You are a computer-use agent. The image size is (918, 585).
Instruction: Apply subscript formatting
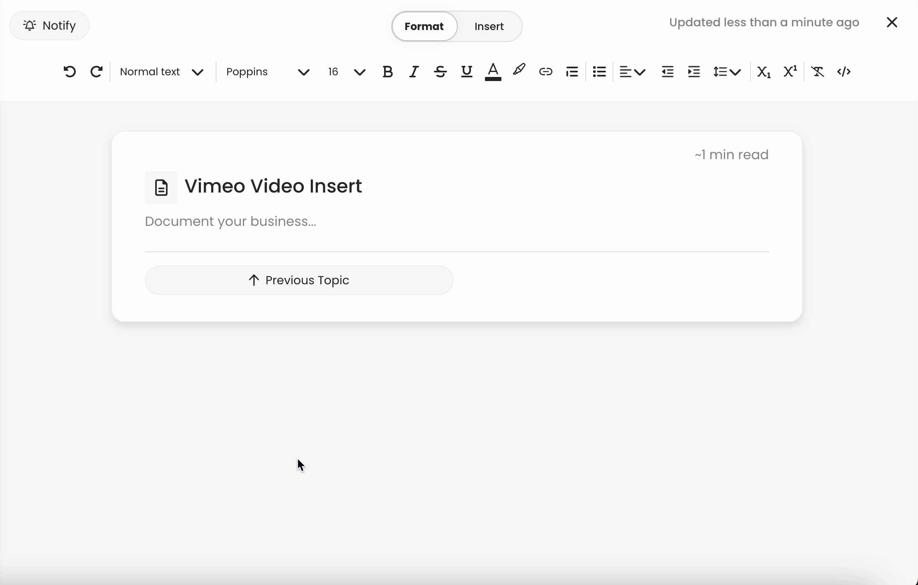tap(764, 72)
